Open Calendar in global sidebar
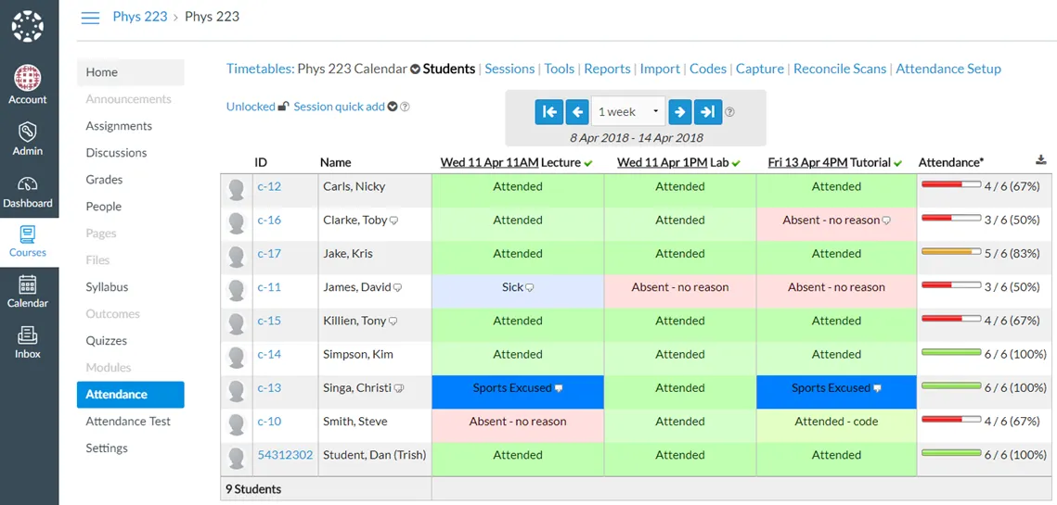1057x505 pixels. (28, 292)
